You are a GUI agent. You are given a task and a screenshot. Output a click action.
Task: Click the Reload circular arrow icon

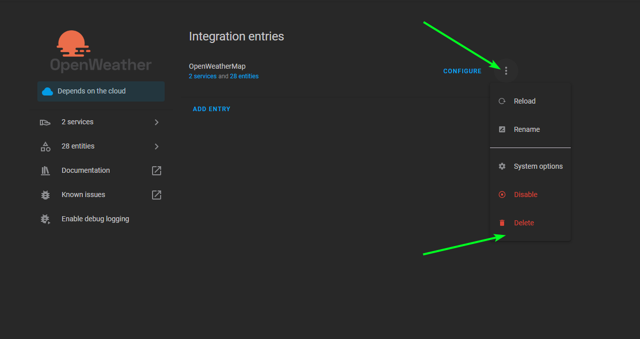[x=502, y=101]
